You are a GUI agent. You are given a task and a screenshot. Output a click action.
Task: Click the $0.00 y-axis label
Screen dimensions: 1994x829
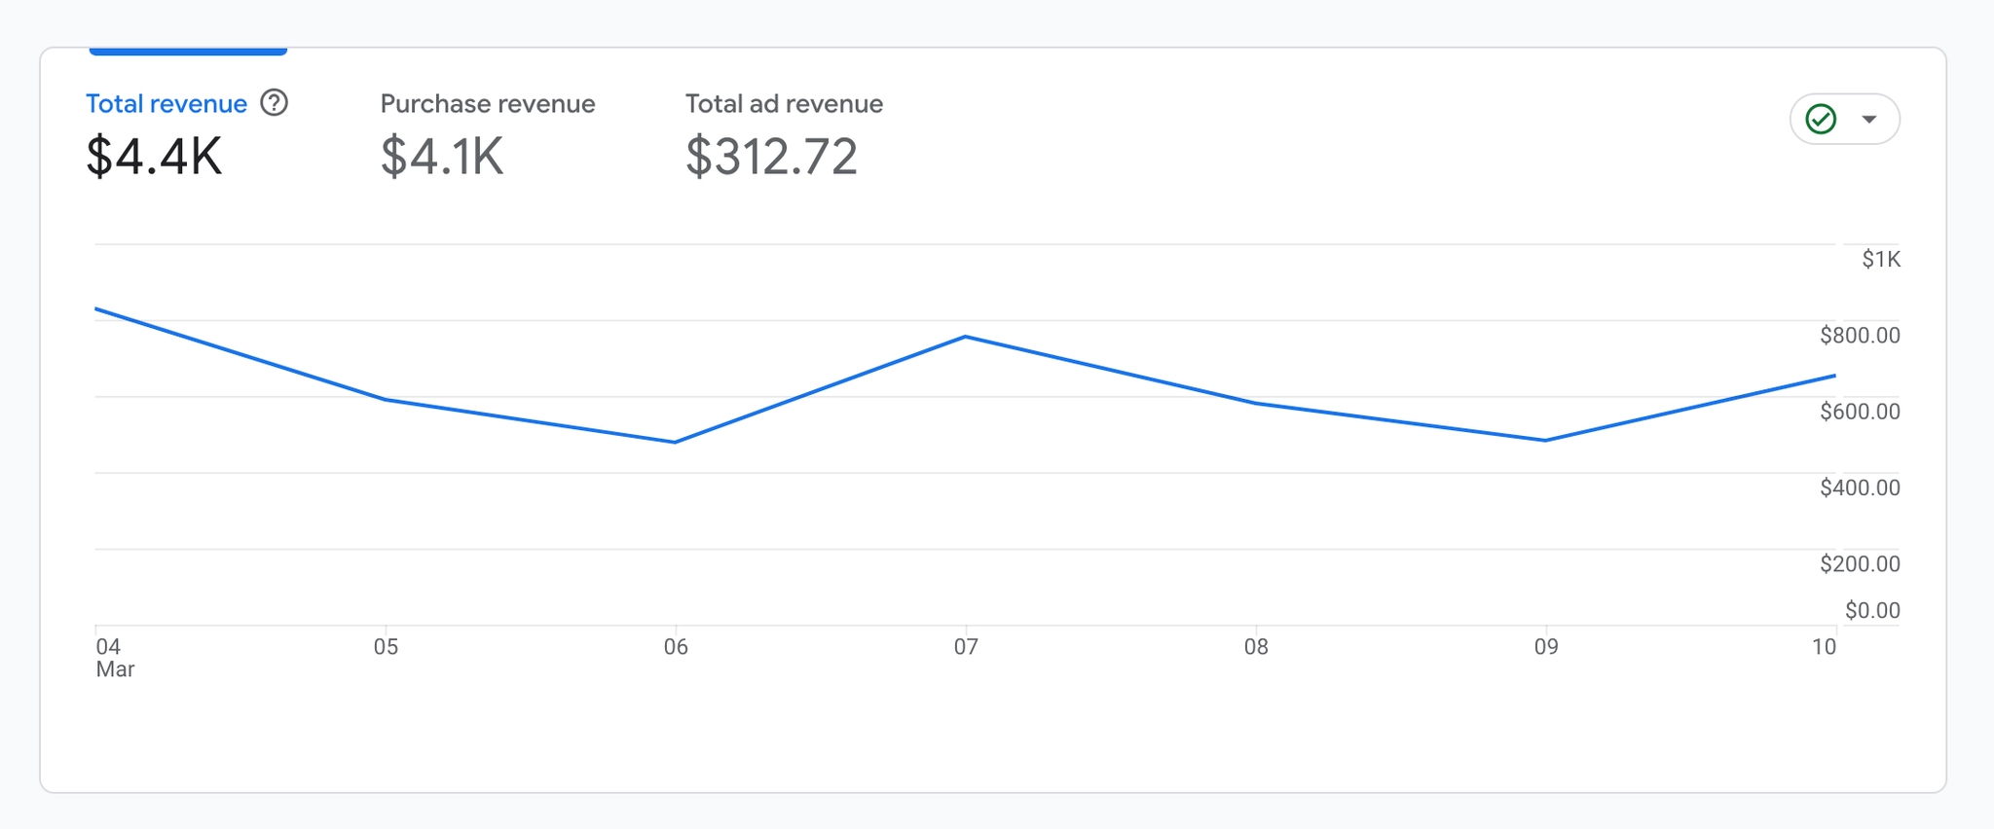tap(1871, 610)
